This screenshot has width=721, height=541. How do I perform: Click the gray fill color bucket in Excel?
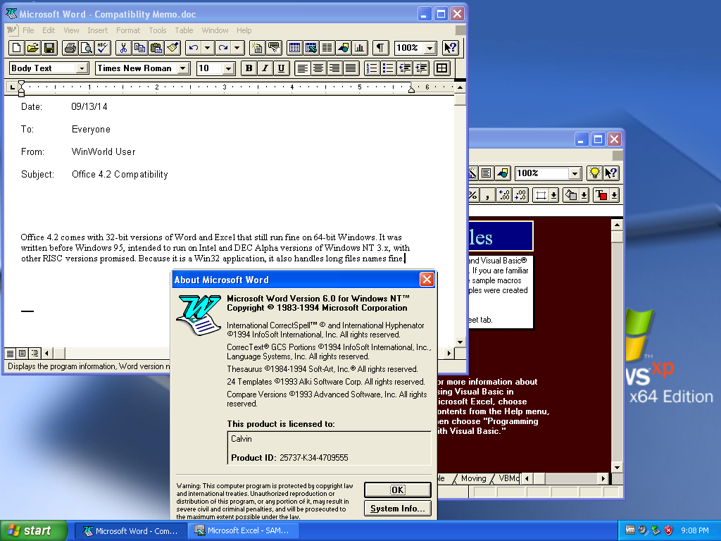tap(571, 195)
